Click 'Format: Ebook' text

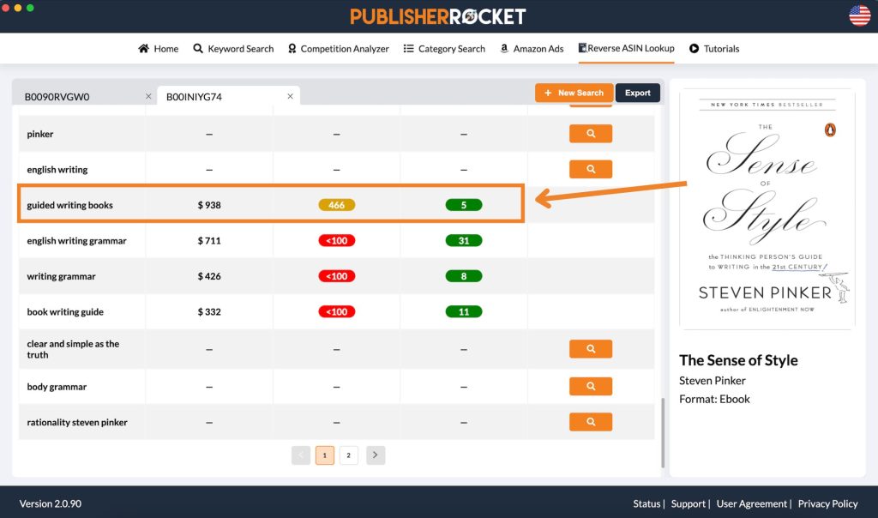[x=714, y=400]
